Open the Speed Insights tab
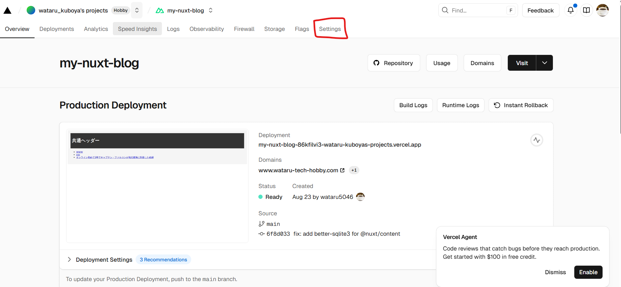Image resolution: width=621 pixels, height=287 pixels. tap(137, 29)
